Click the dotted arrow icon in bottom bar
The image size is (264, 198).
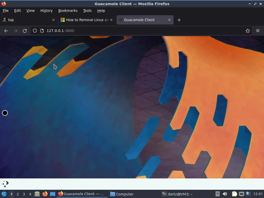[x=5, y=184]
